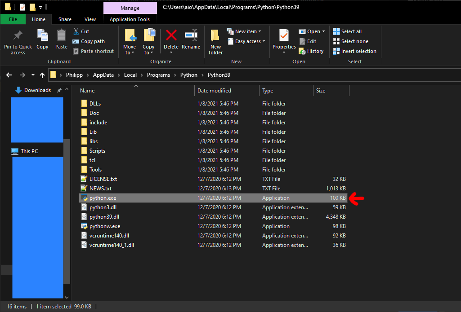
Task: Expand the Easy access dropdown
Action: point(250,41)
